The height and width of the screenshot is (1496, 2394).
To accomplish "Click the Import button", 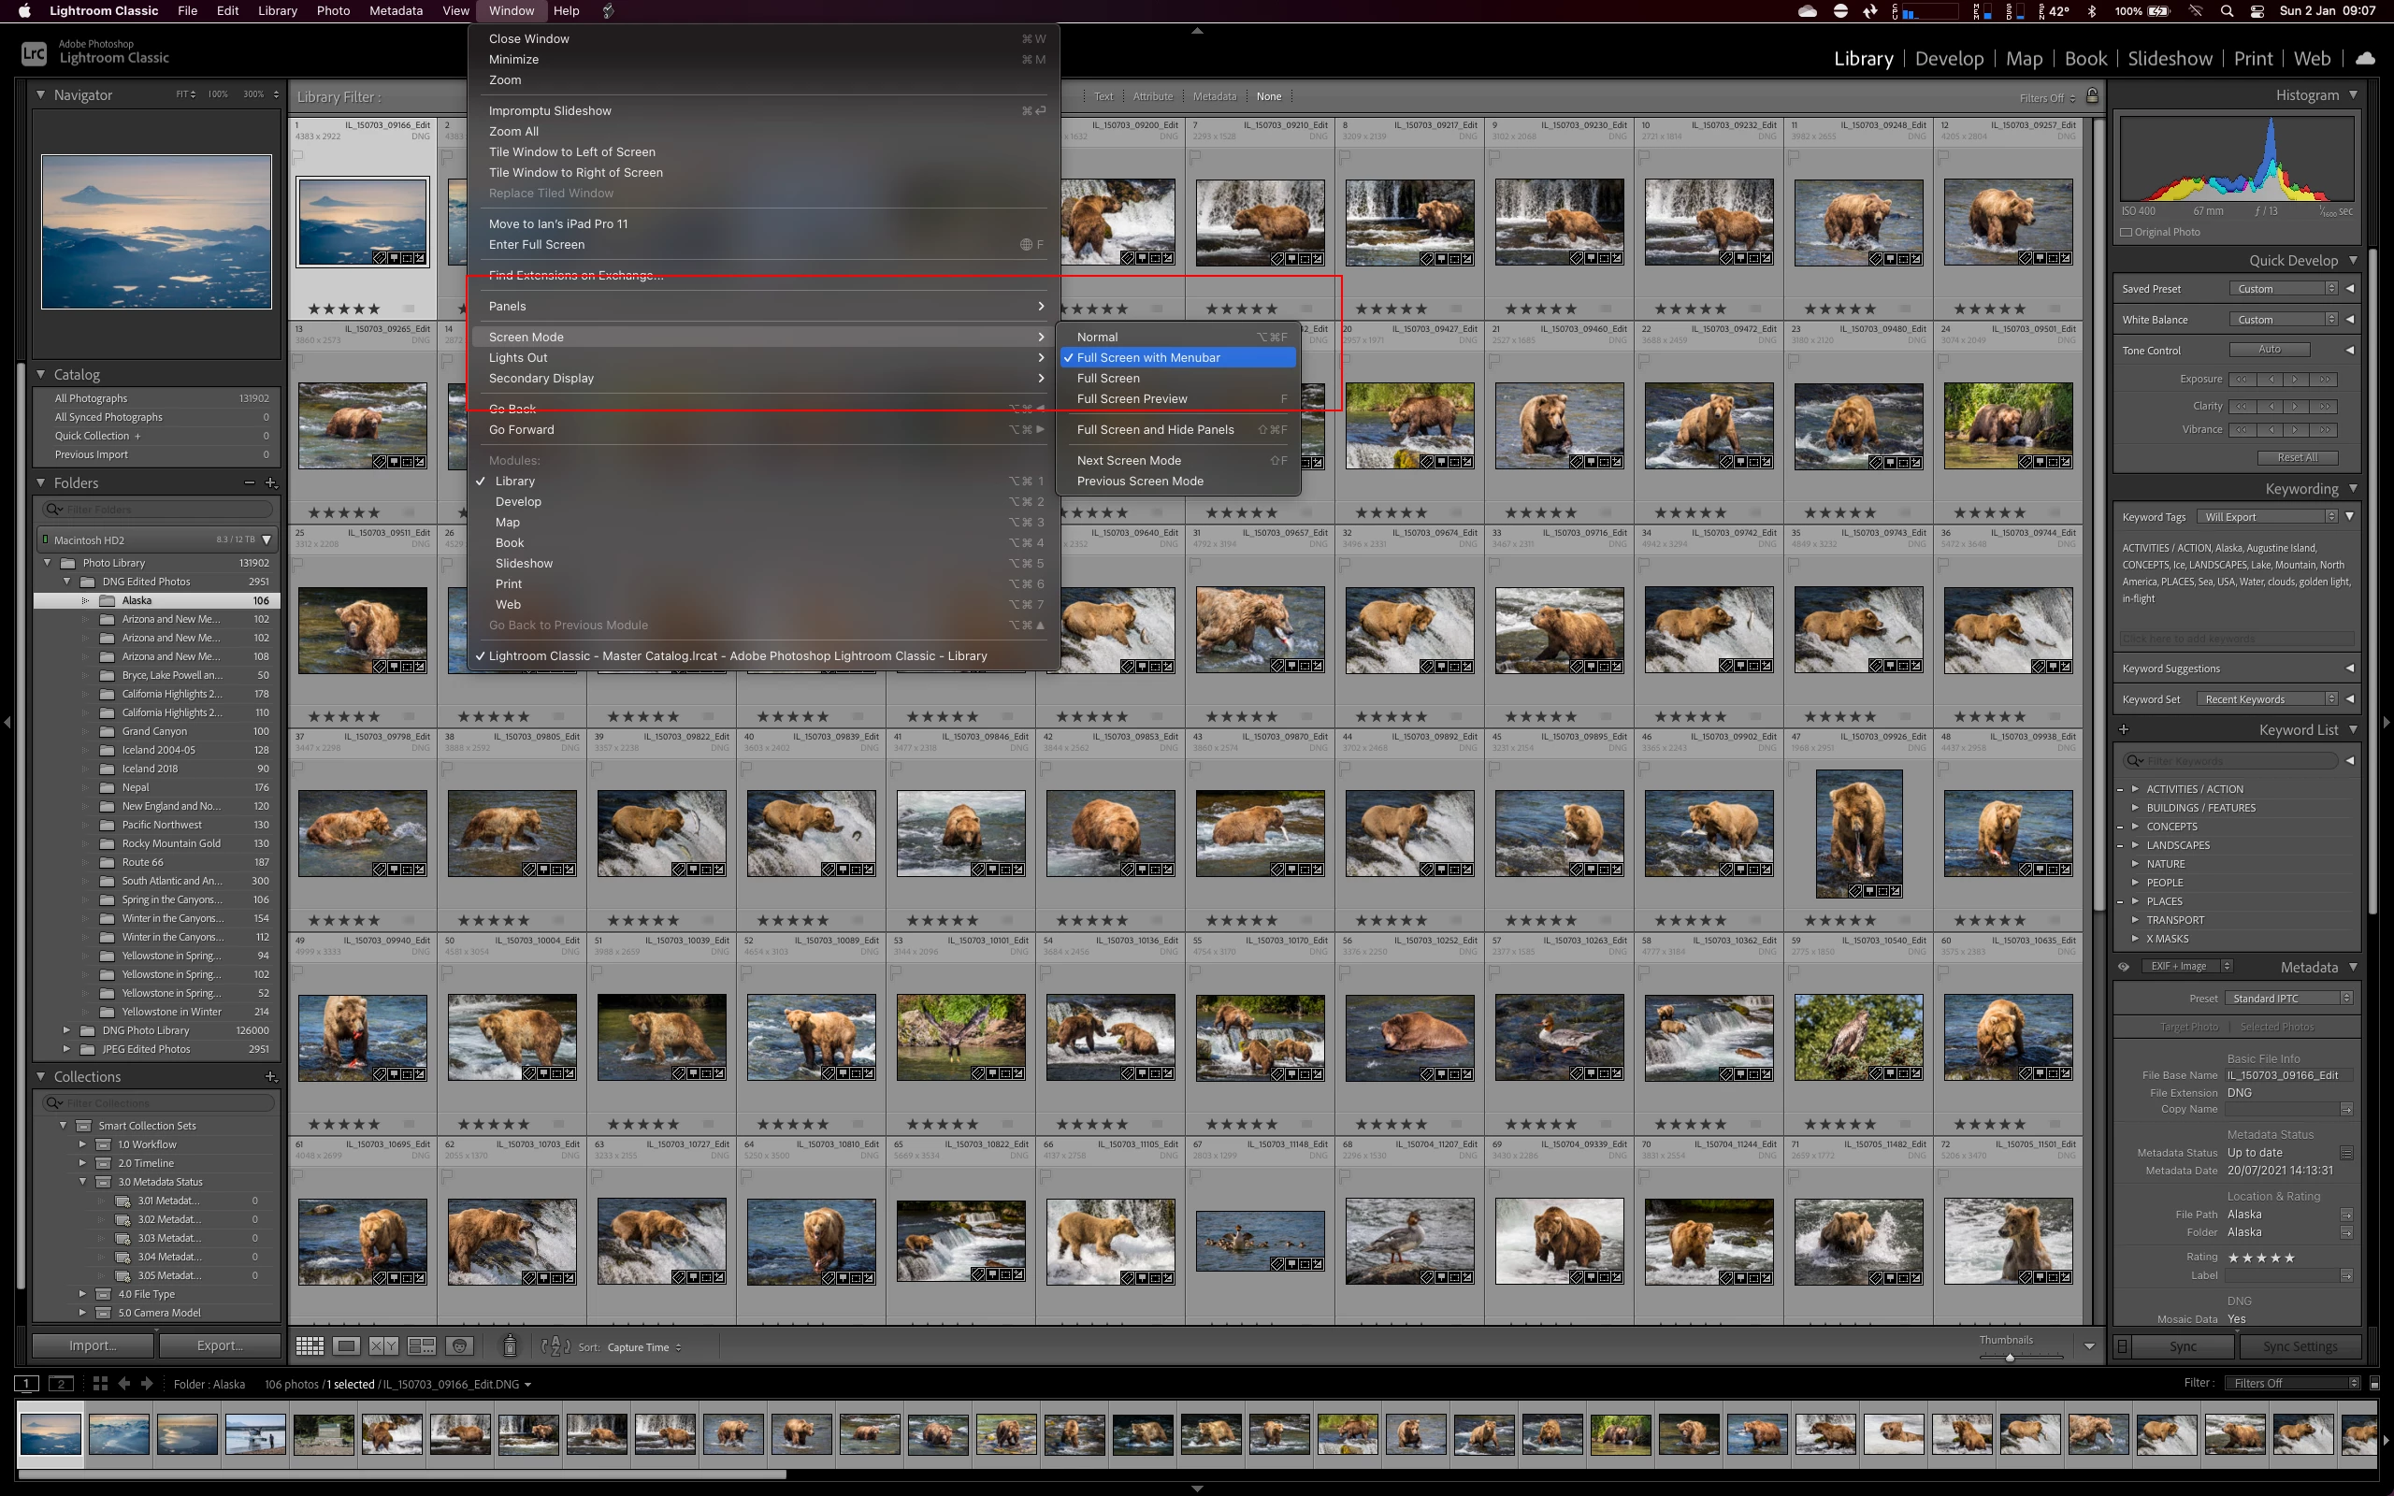I will (x=93, y=1345).
